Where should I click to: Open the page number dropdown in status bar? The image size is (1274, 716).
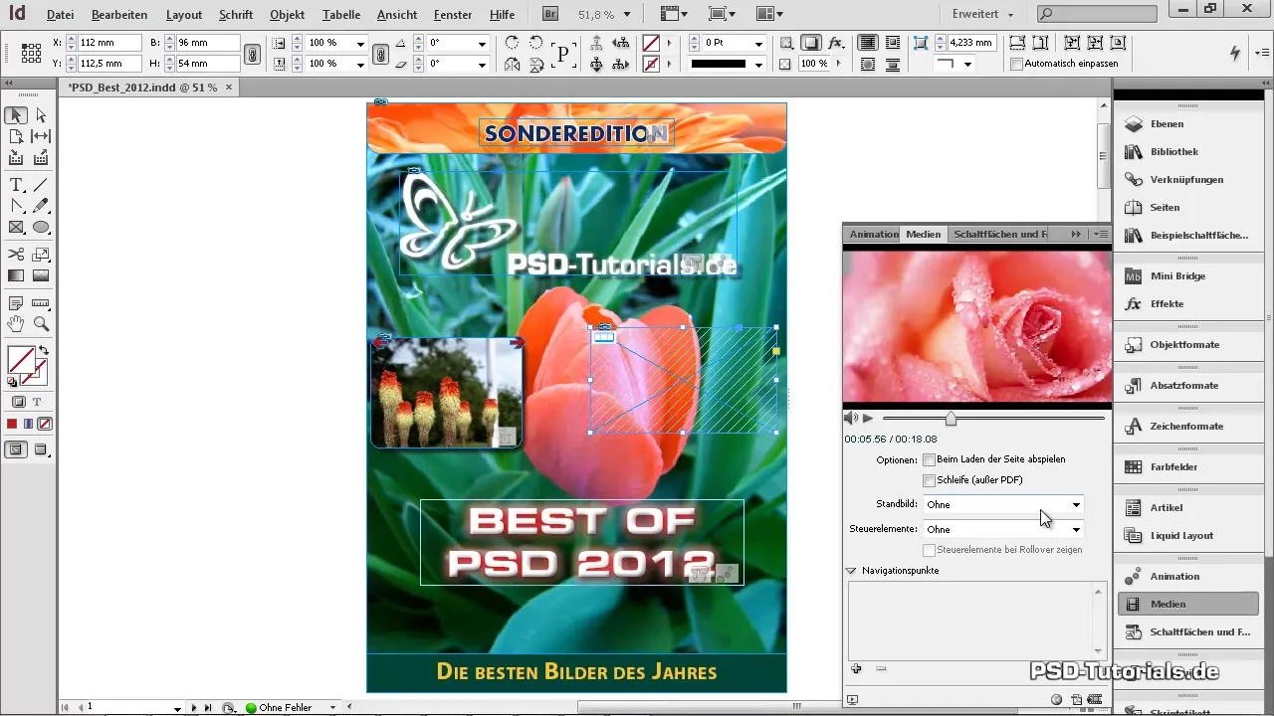tap(177, 707)
